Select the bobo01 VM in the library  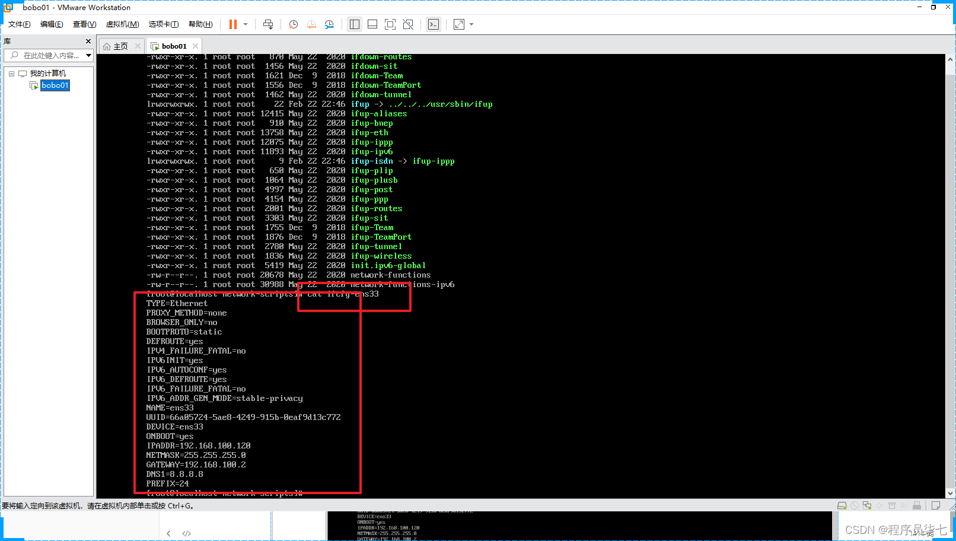pos(55,85)
